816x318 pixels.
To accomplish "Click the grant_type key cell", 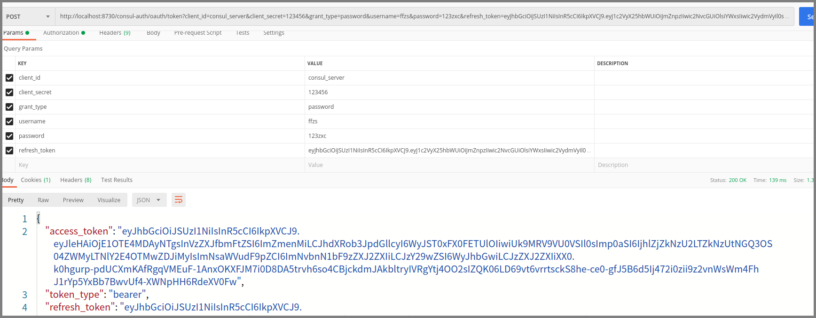I will point(160,107).
